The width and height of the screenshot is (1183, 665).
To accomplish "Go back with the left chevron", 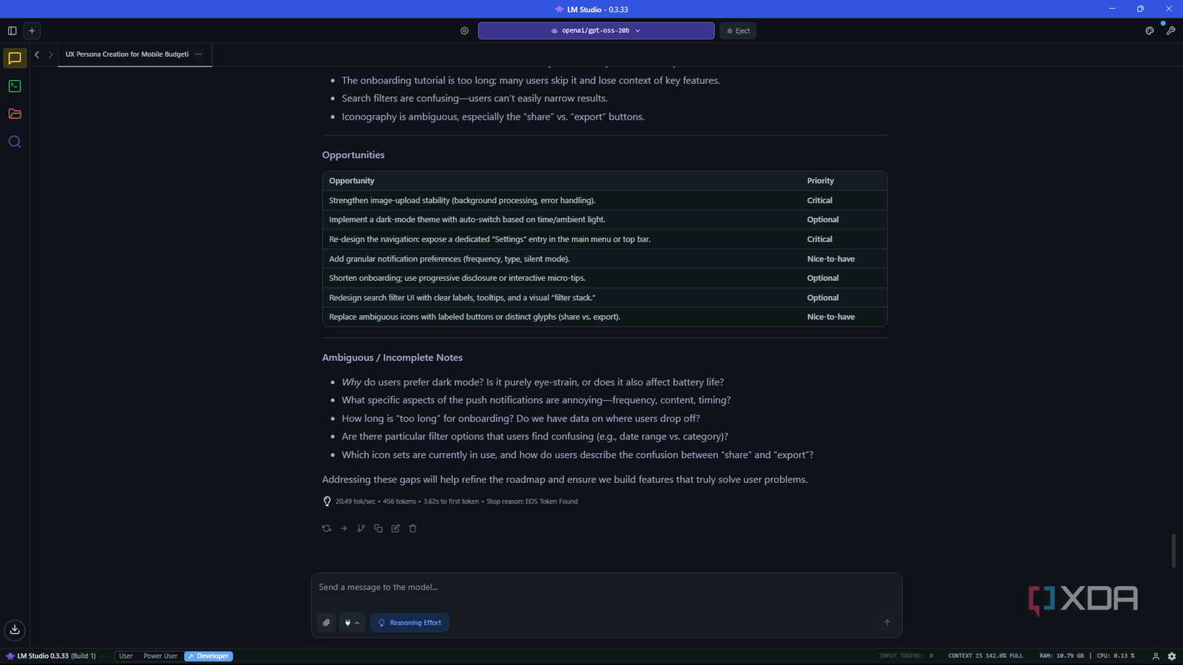I will click(x=37, y=54).
